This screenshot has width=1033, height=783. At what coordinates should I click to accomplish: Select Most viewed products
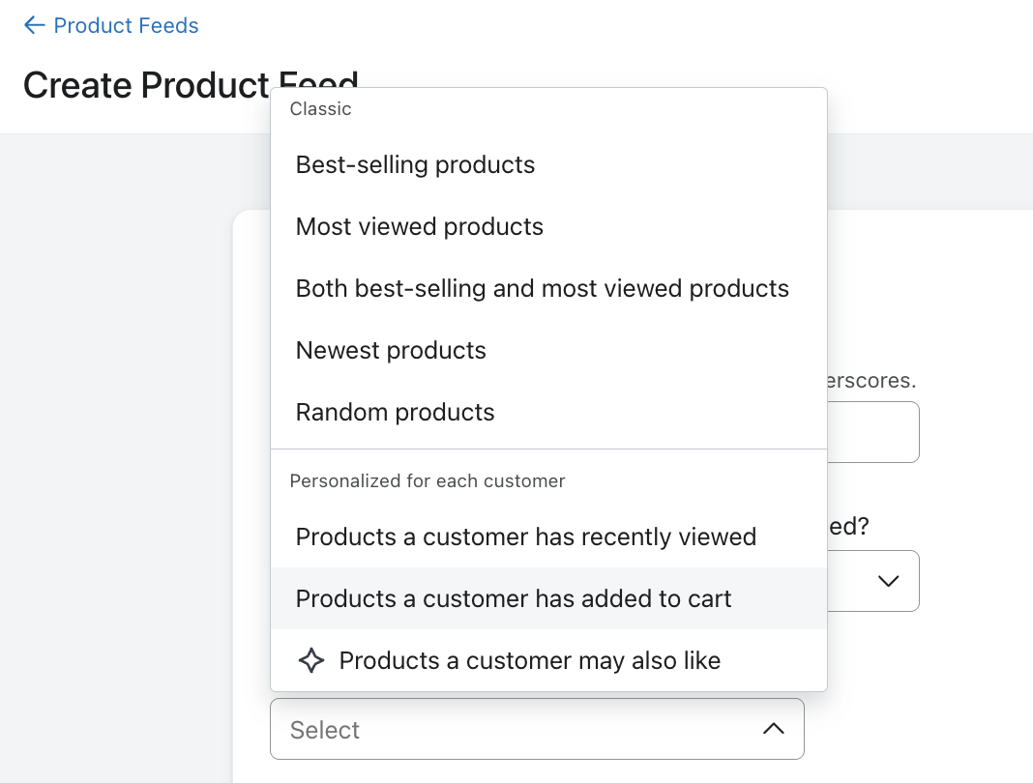click(x=420, y=226)
